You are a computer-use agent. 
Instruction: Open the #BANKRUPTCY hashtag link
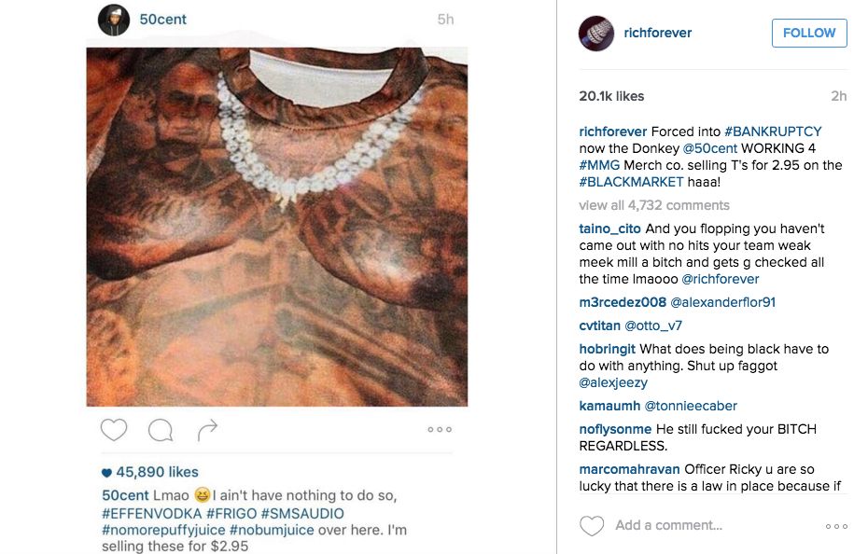[773, 132]
